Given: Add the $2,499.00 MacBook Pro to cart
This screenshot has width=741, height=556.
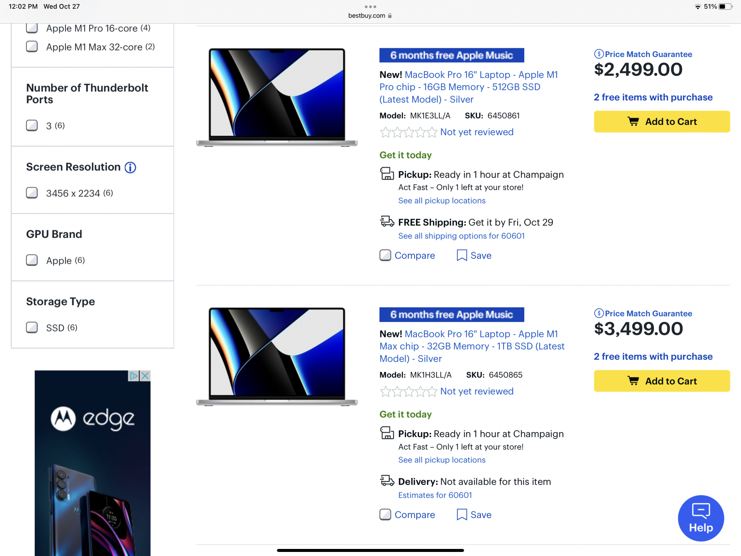Looking at the screenshot, I should click(662, 122).
